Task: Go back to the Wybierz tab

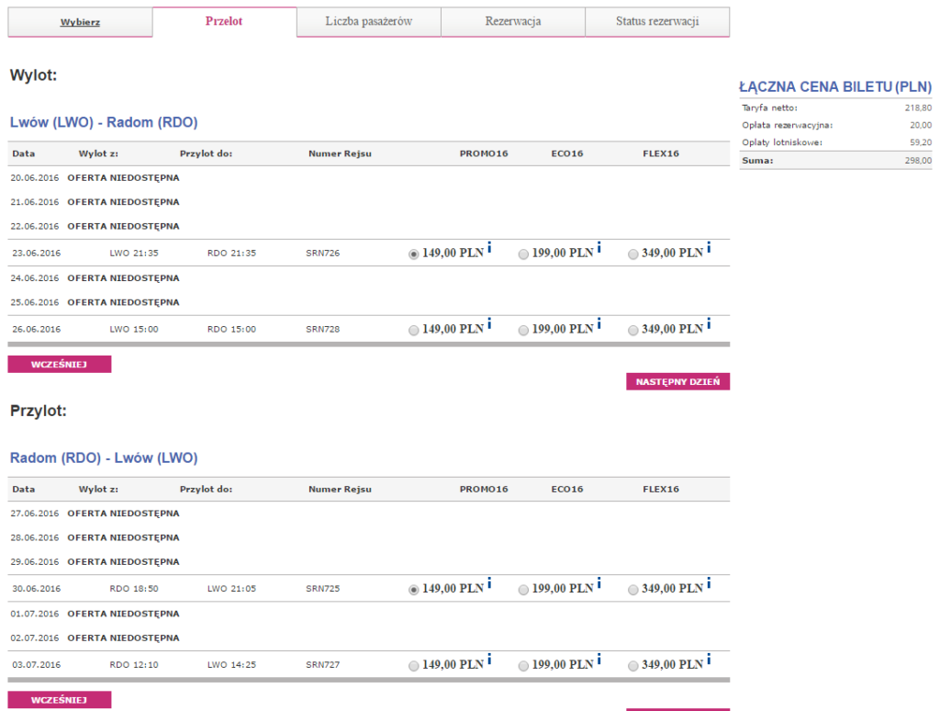Action: coord(80,22)
